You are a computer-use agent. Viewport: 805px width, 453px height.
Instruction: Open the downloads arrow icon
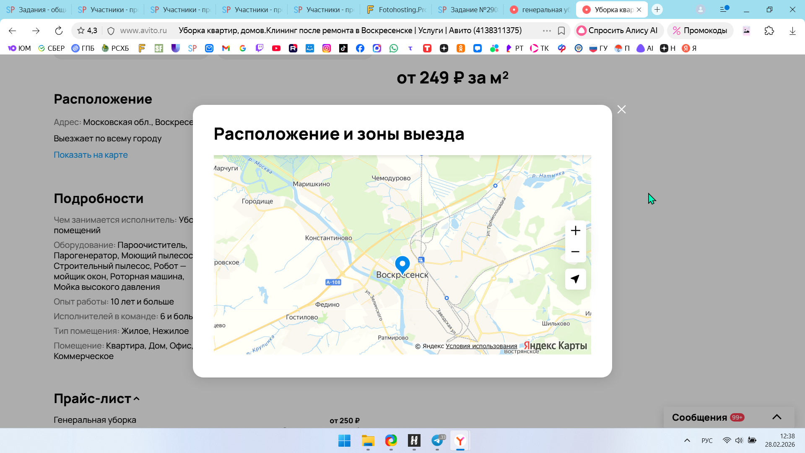[792, 31]
